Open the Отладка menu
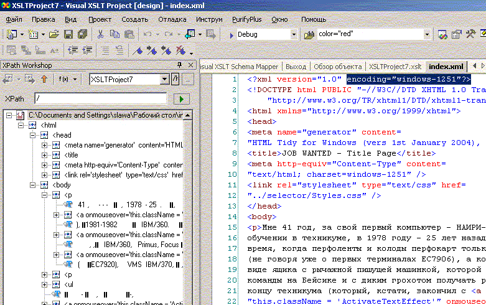This screenshot has height=305, width=486. click(172, 19)
